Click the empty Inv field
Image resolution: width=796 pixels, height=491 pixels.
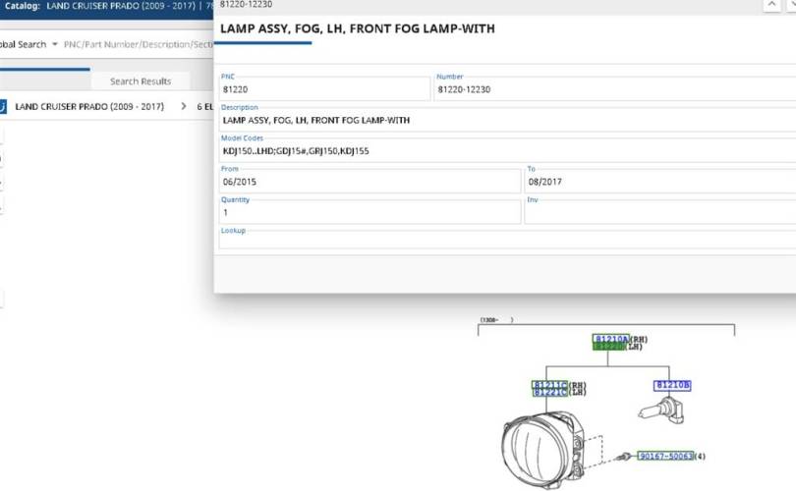(x=659, y=212)
